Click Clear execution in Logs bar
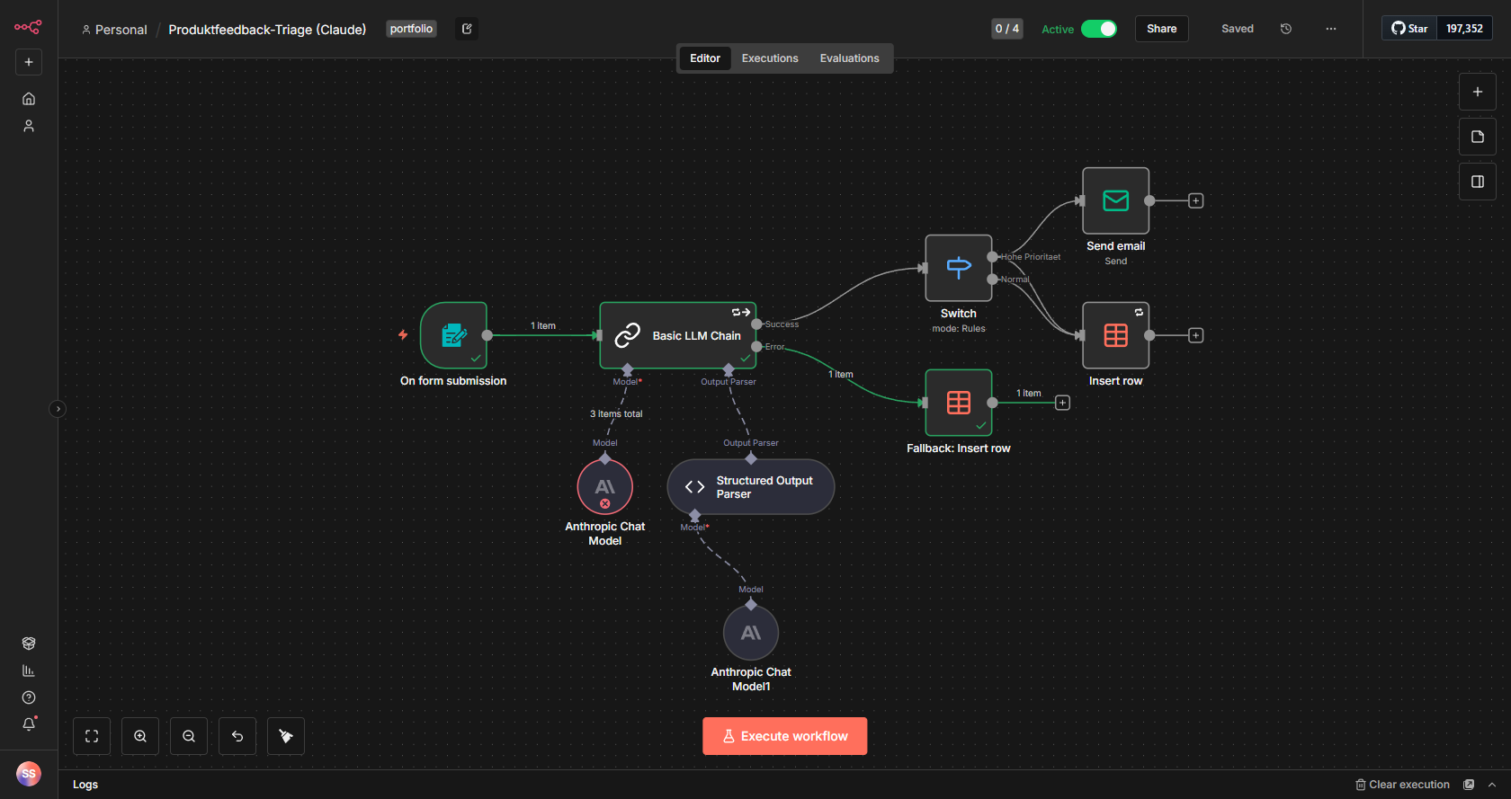Screen dimensions: 1511x799 point(1403,785)
